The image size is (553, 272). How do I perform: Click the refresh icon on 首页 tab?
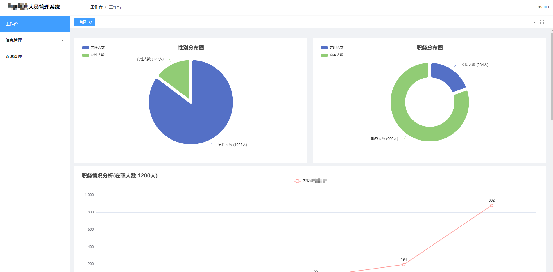[90, 22]
